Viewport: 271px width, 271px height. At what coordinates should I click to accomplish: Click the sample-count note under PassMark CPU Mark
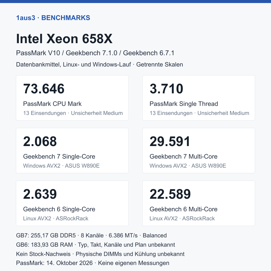tap(73, 113)
